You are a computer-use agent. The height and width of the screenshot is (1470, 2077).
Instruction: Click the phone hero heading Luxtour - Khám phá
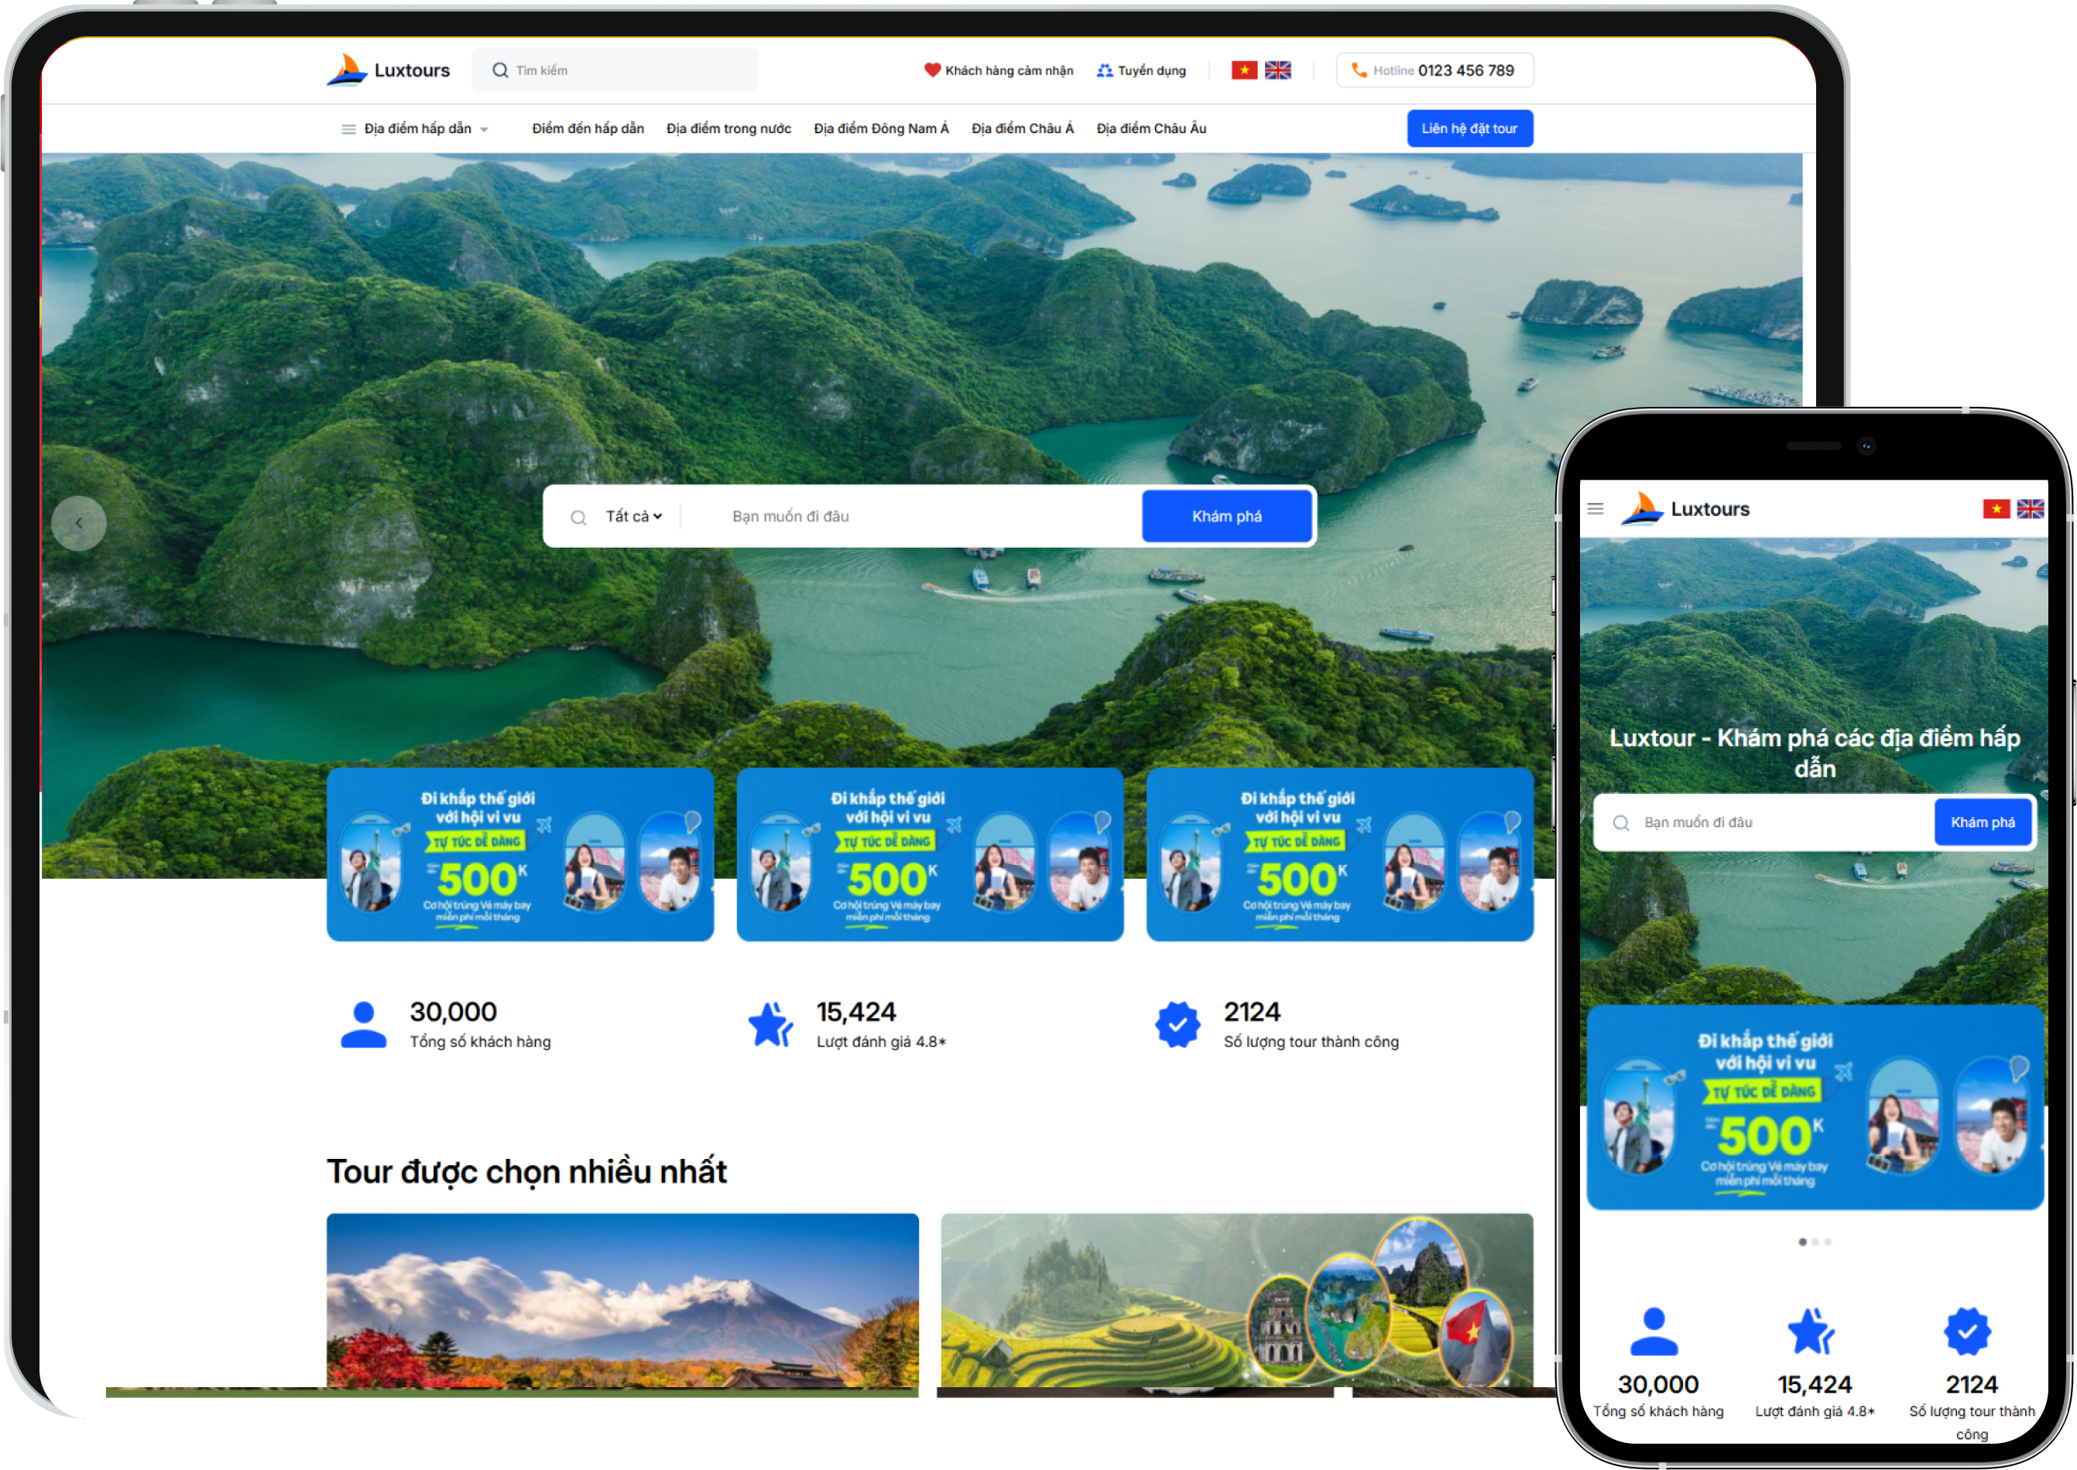[1815, 753]
